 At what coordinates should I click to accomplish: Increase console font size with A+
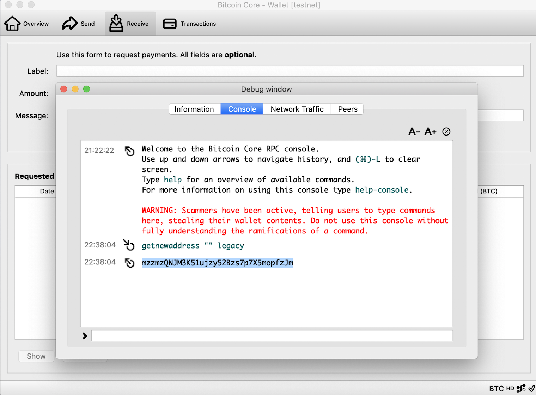click(430, 132)
